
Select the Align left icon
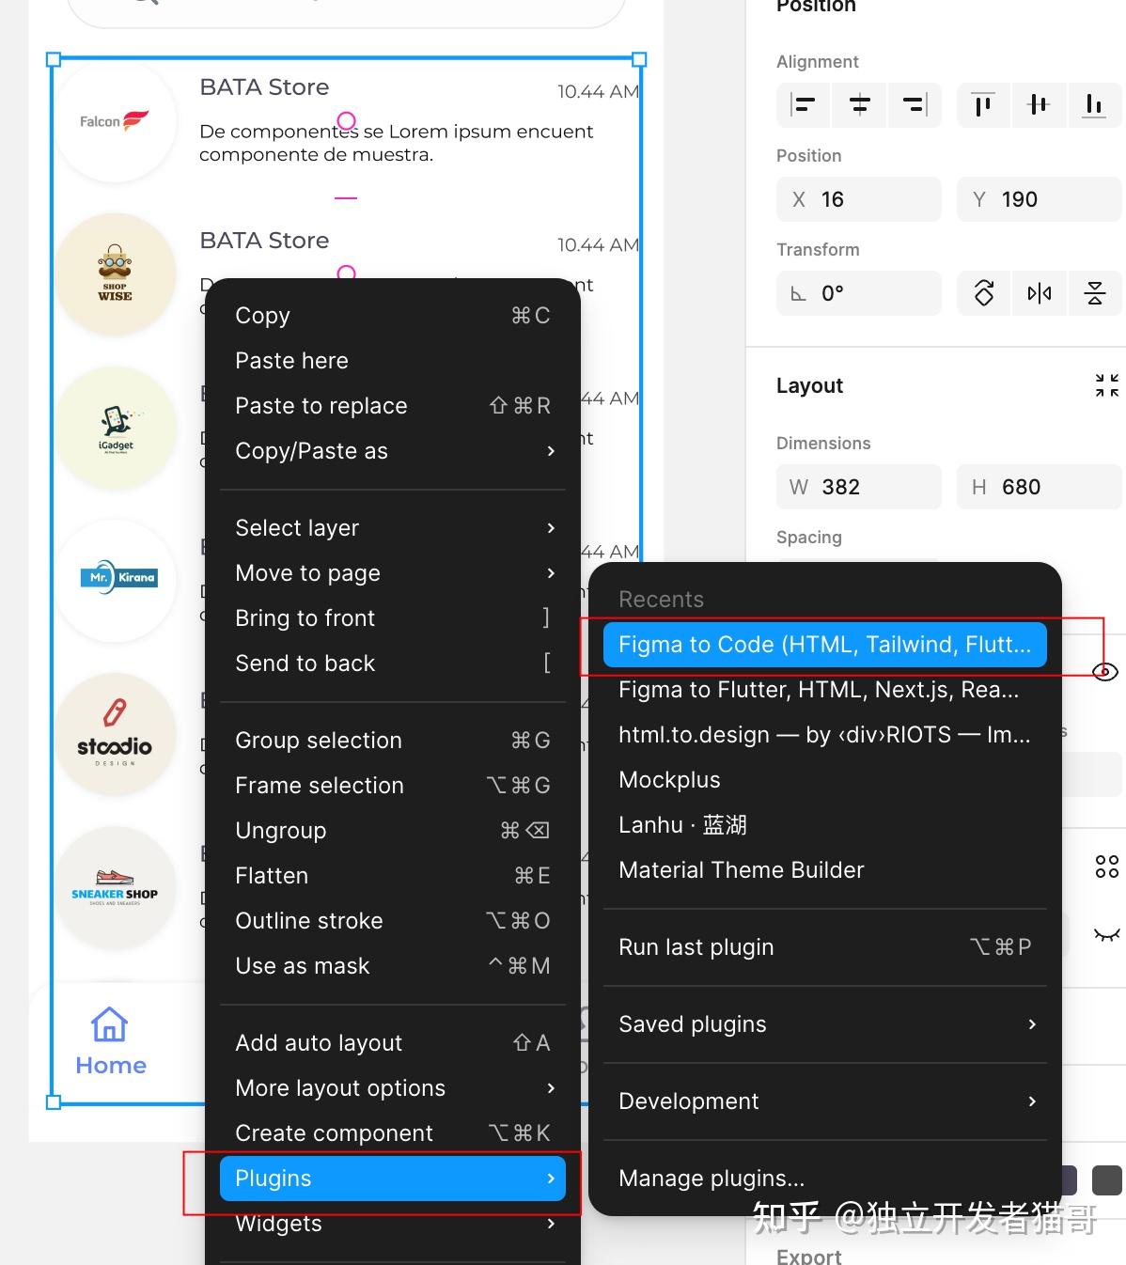point(803,105)
